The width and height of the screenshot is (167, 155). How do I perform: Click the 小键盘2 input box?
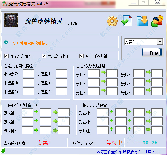pyautogui.click(x=62, y=91)
